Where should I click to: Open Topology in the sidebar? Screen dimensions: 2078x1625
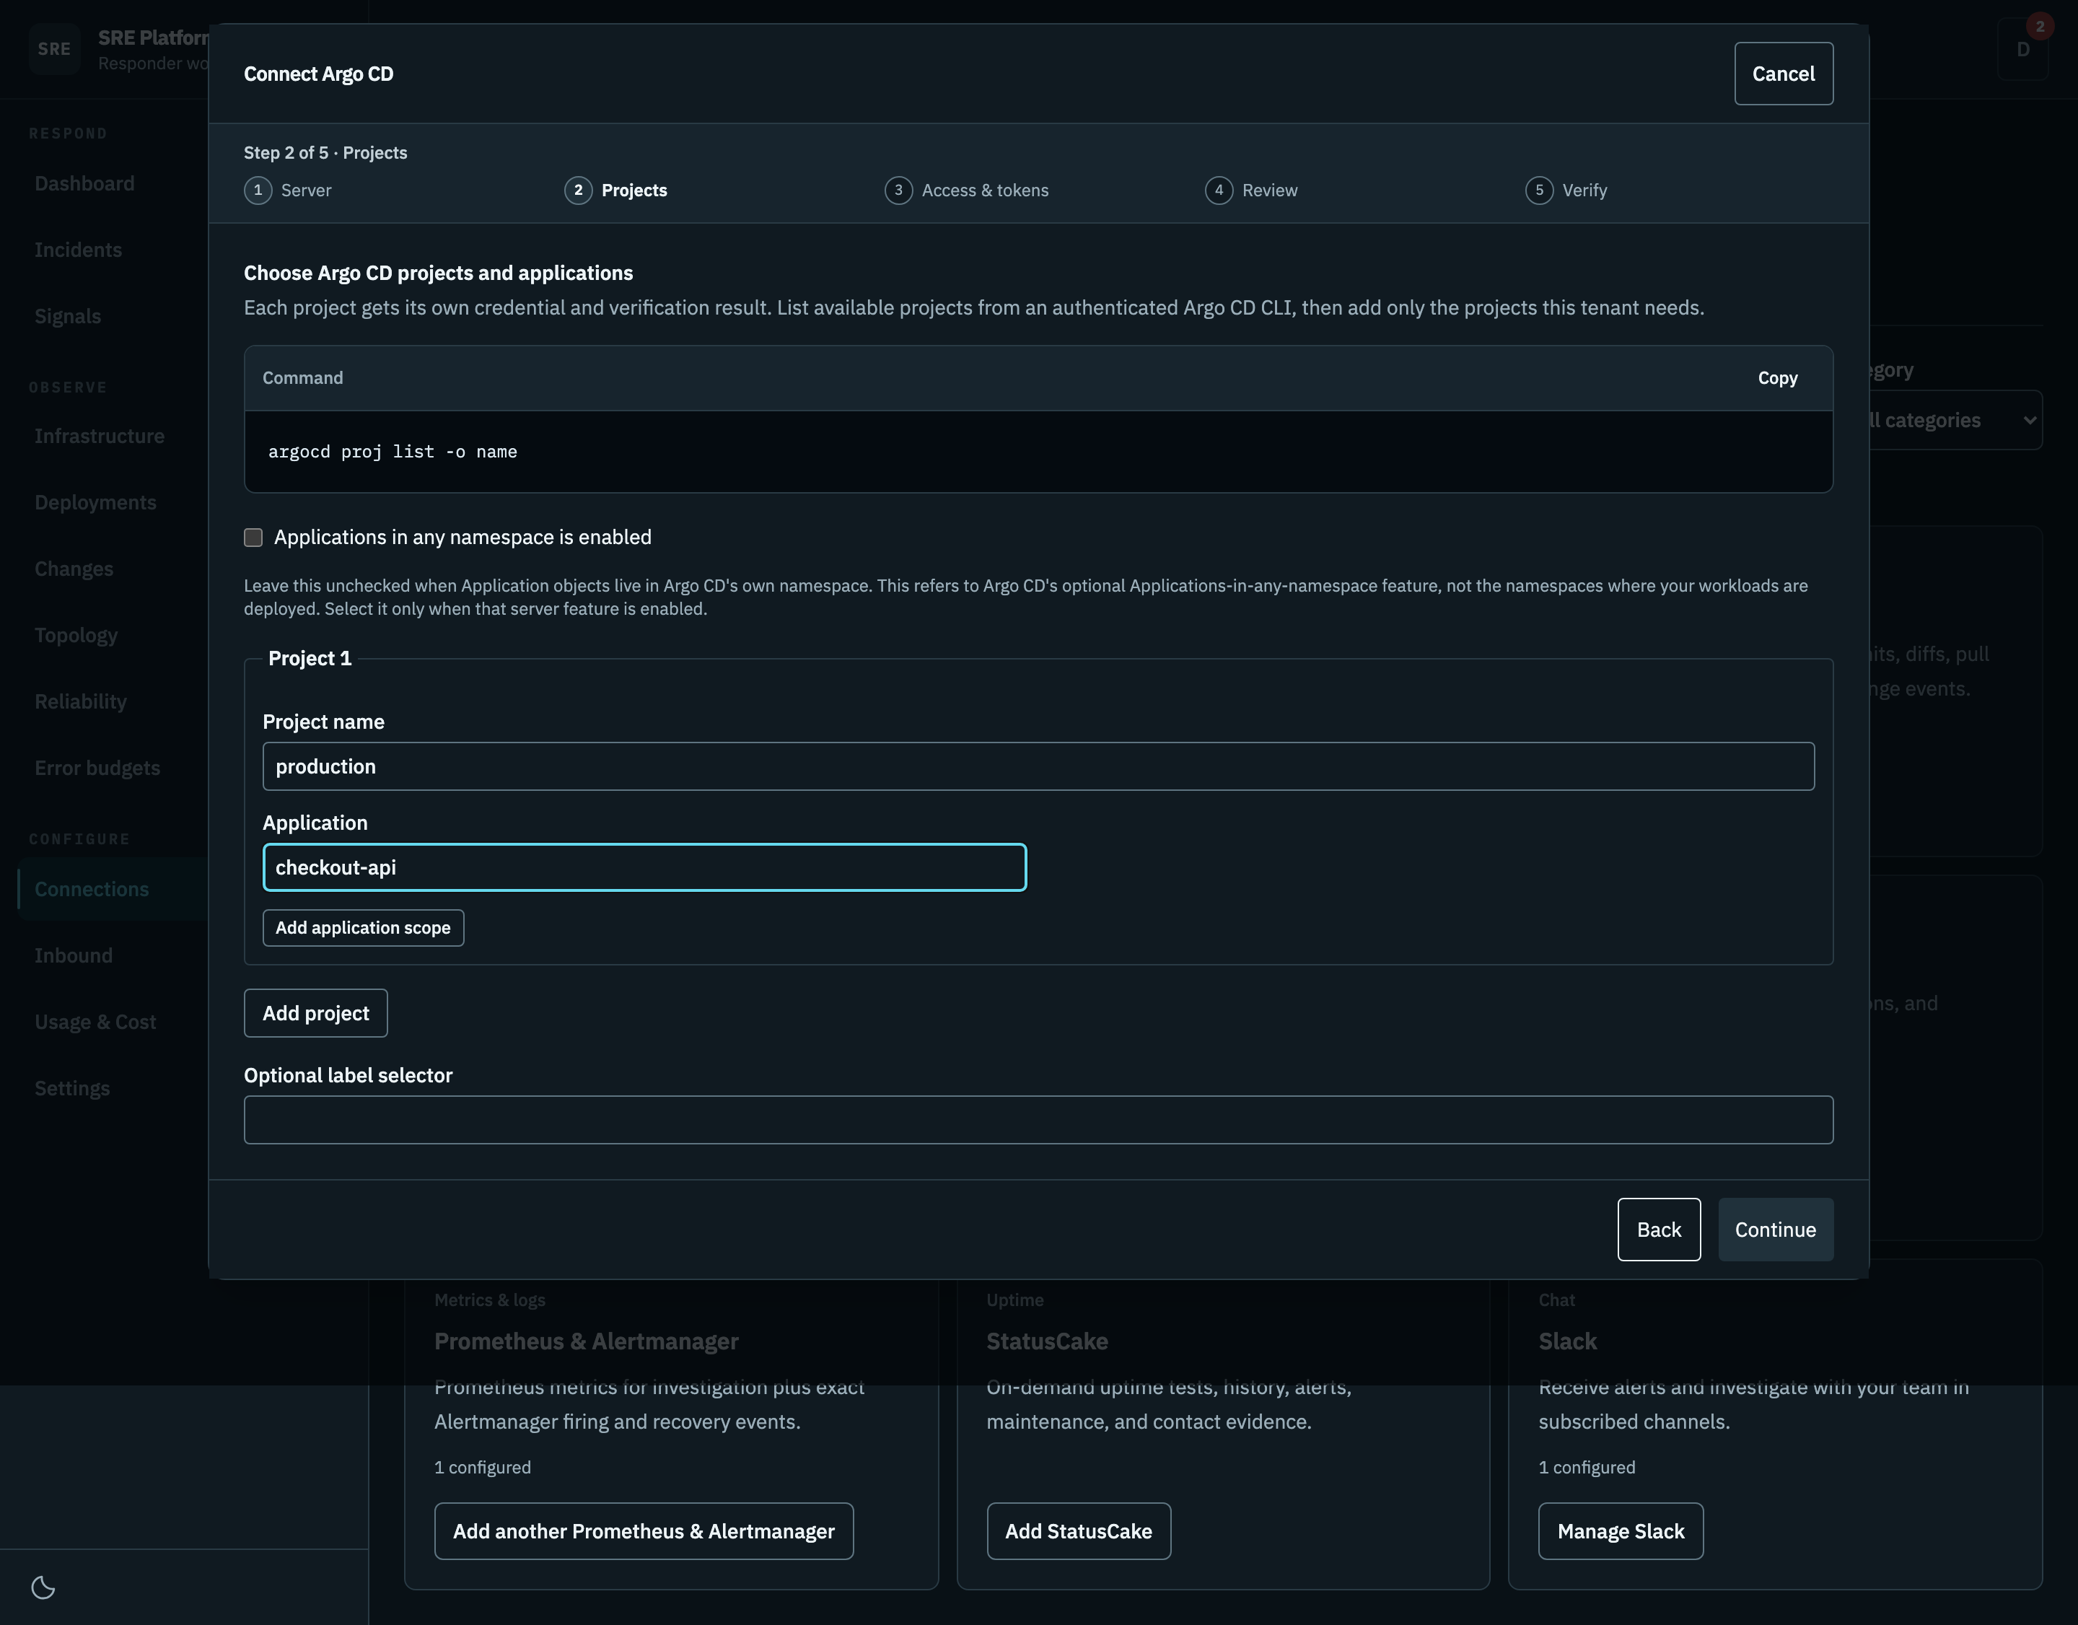point(76,636)
